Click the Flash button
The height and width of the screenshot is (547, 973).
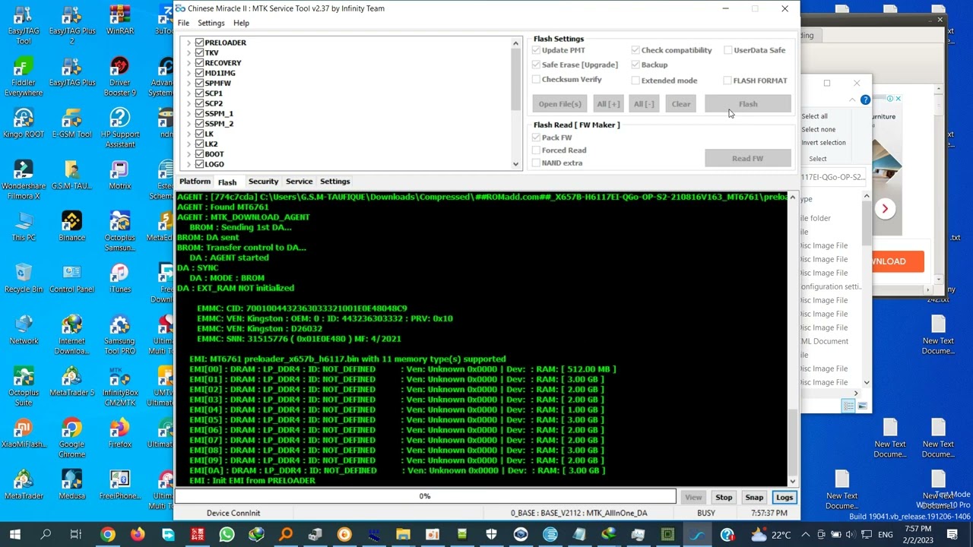748,104
